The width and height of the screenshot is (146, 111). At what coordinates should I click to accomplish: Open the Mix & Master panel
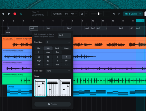pos(133,14)
